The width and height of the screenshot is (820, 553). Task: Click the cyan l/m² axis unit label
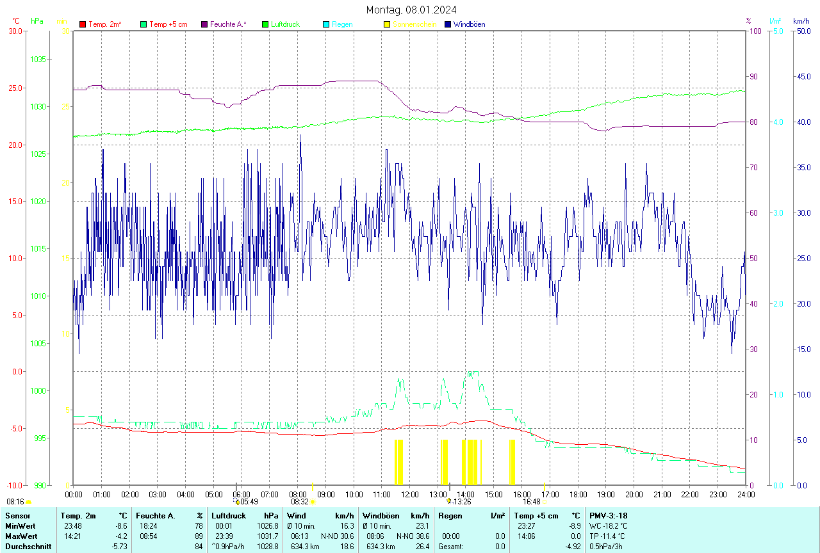[775, 21]
